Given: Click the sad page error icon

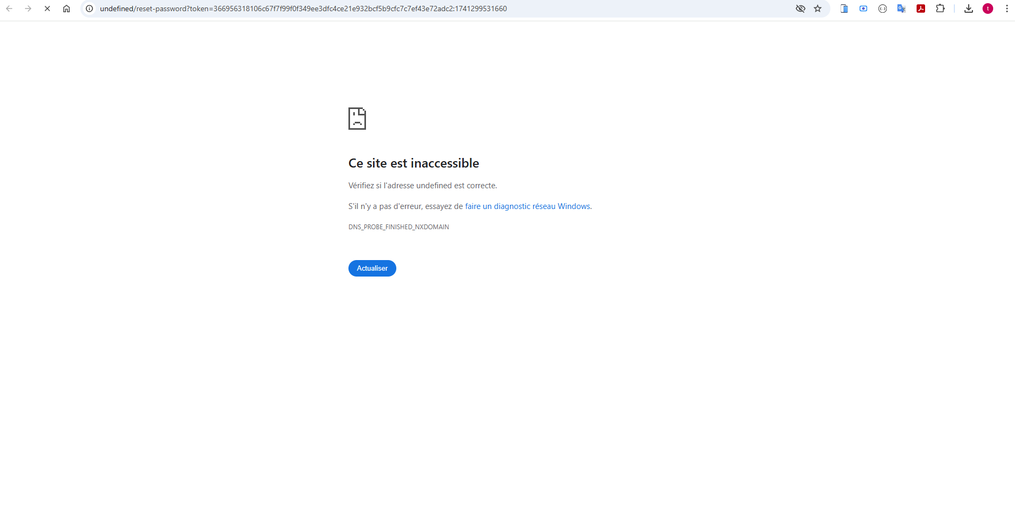Looking at the screenshot, I should (357, 119).
